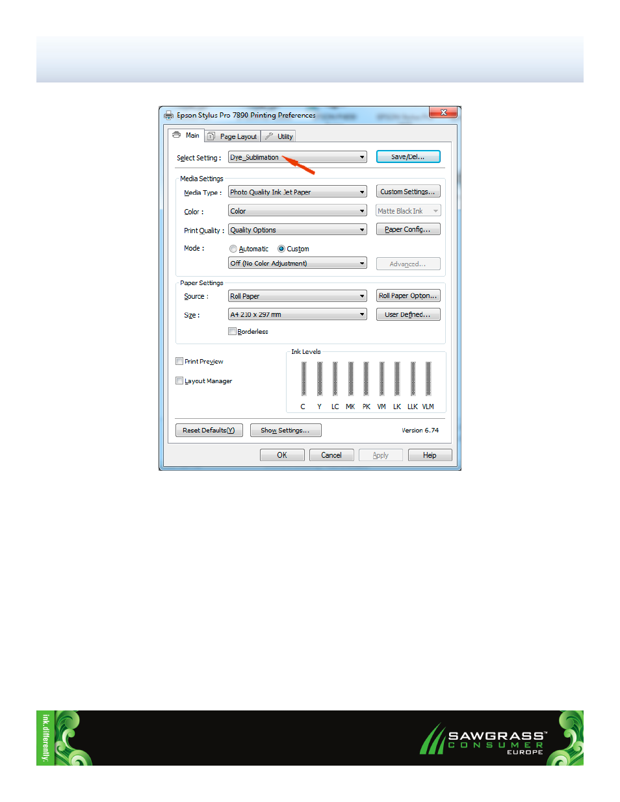Enable the Borderless checkbox
The image size is (620, 802).
(x=232, y=331)
